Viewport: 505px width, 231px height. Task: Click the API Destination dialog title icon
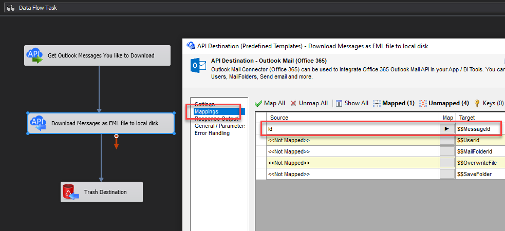pos(191,46)
